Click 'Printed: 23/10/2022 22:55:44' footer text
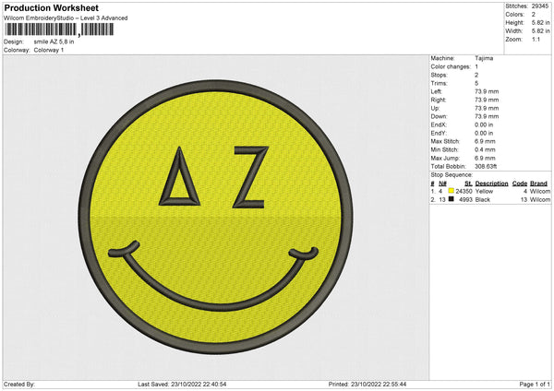The width and height of the screenshot is (554, 391). tap(367, 384)
